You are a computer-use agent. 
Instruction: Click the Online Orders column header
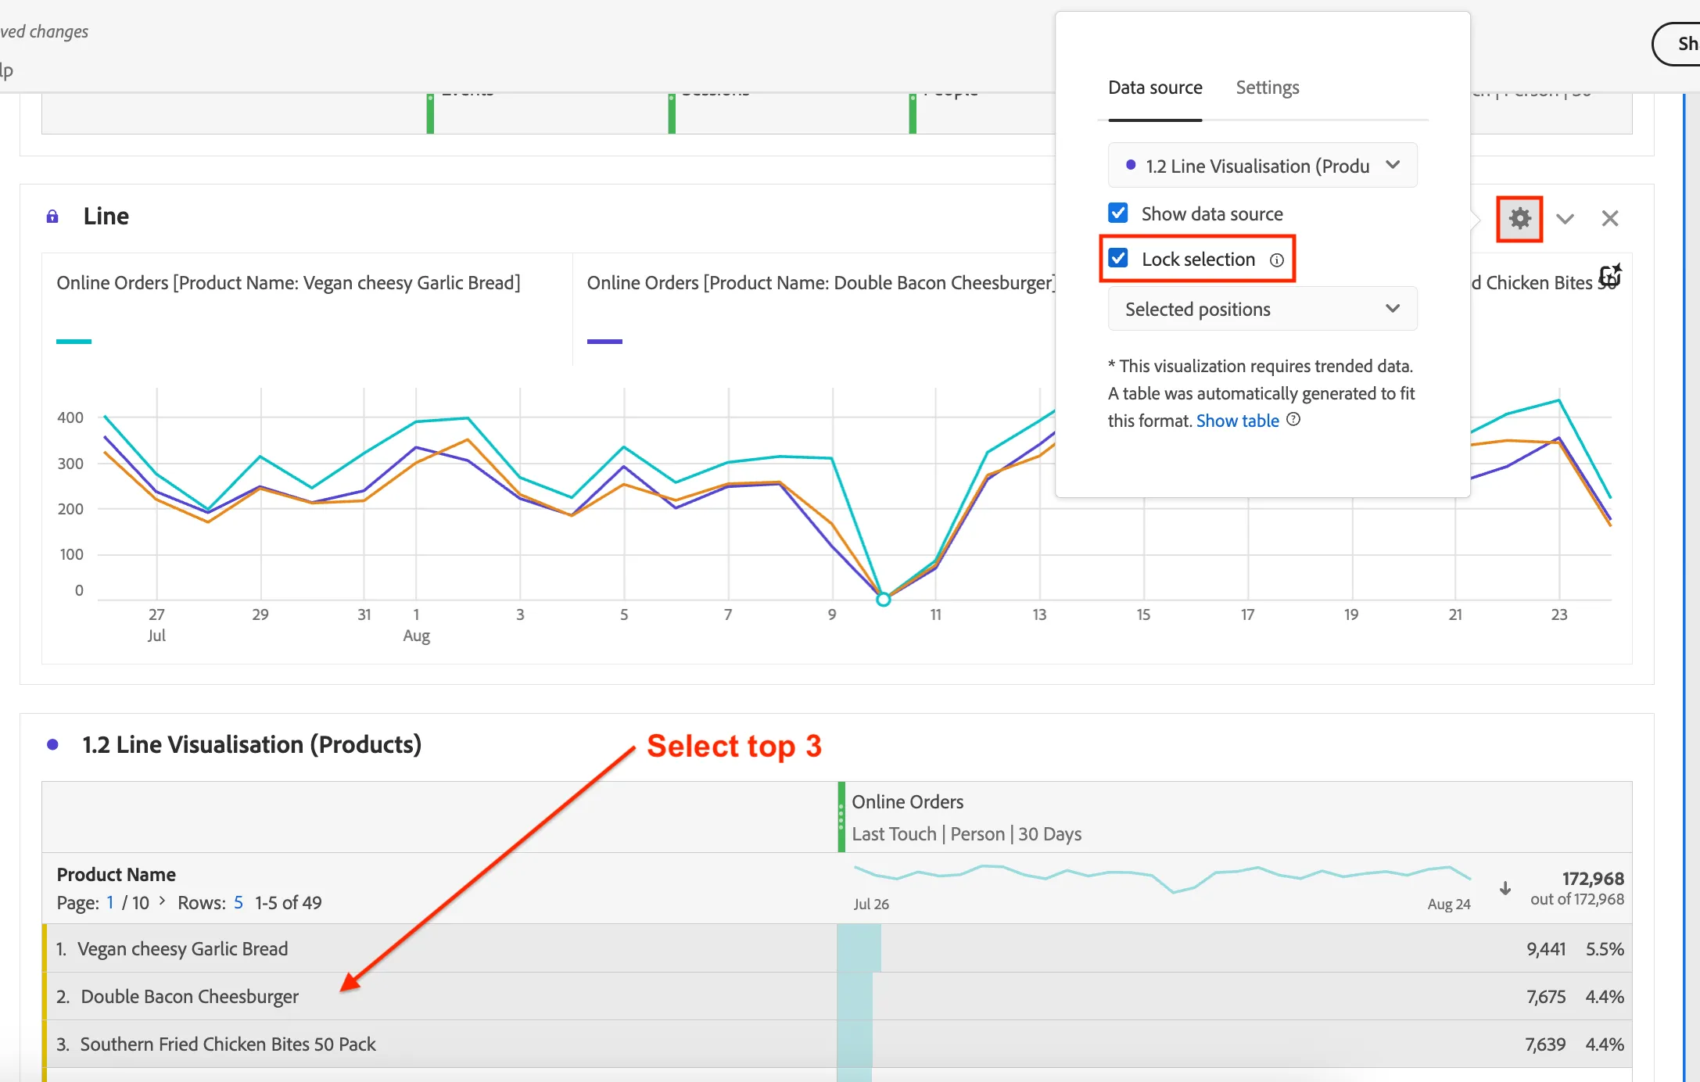click(907, 802)
